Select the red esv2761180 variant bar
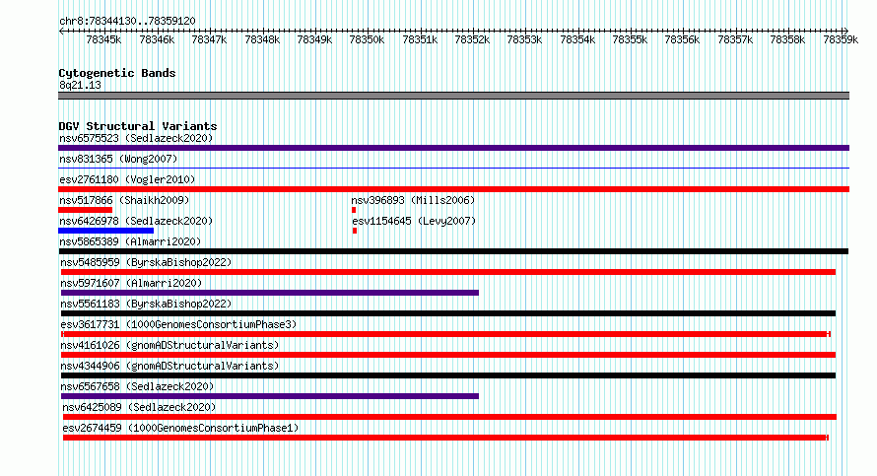The height and width of the screenshot is (476, 877). (453, 189)
